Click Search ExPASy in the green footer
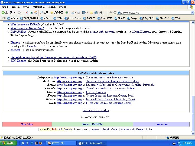This screenshot has height=146, width=195. pos(92,124)
